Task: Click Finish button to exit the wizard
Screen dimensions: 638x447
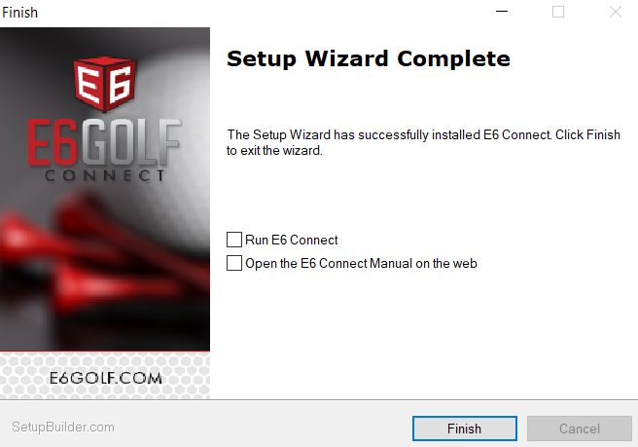Action: coord(465,428)
